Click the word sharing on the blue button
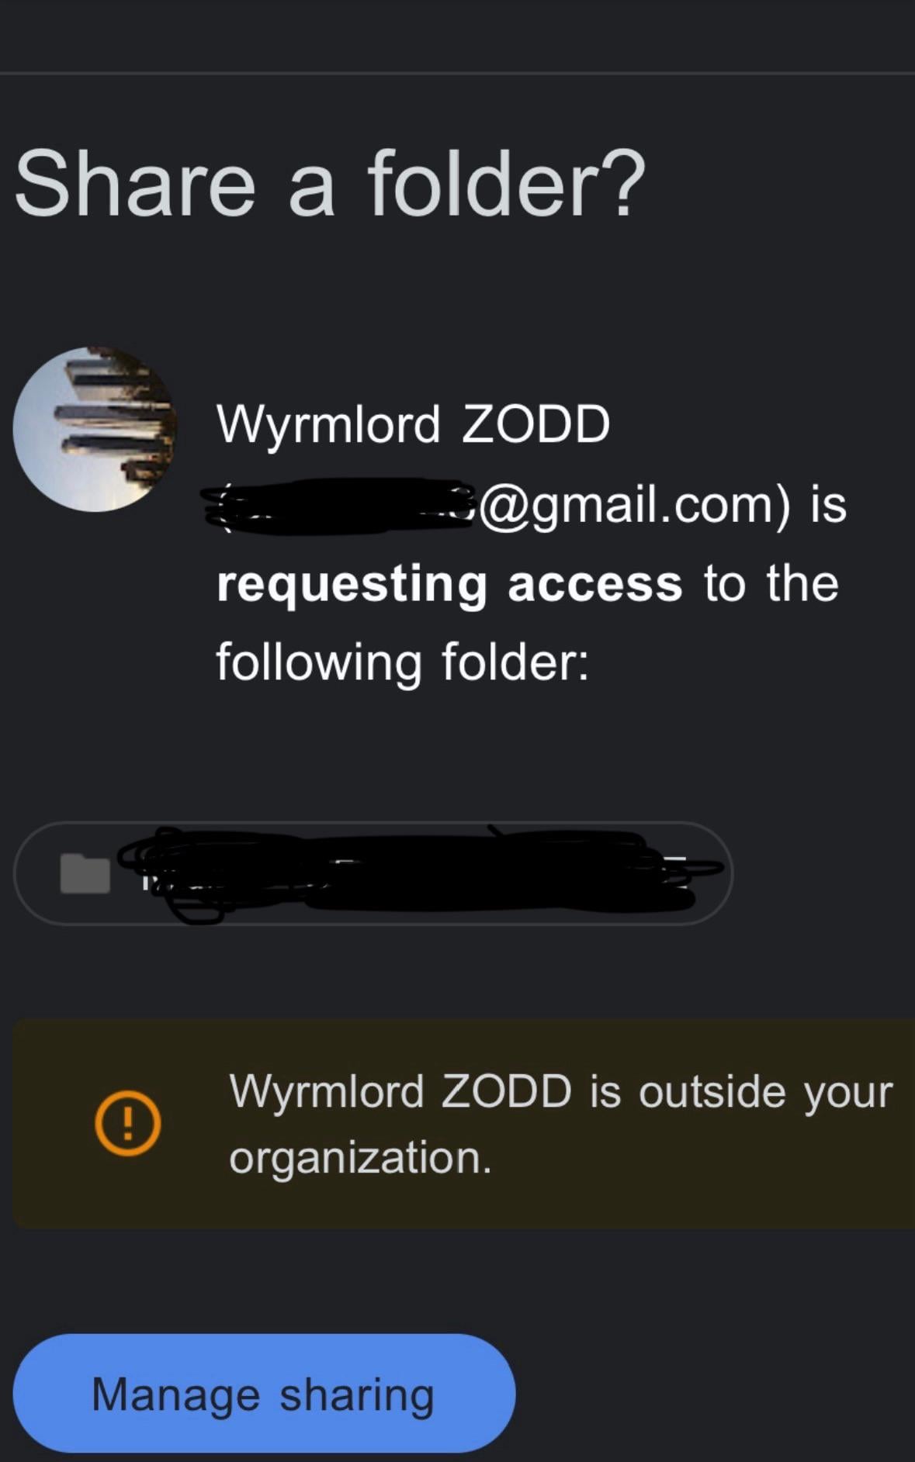915x1462 pixels. pyautogui.click(x=357, y=1395)
